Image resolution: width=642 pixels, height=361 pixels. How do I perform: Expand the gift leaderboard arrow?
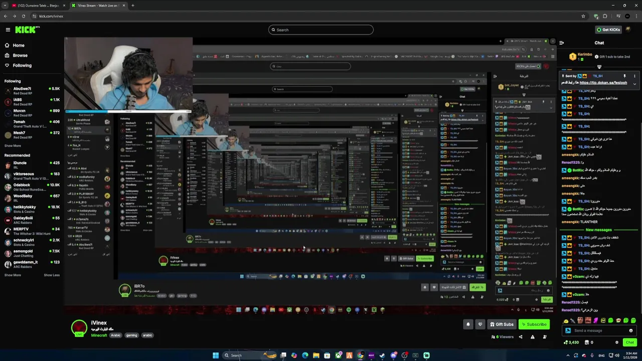click(599, 67)
